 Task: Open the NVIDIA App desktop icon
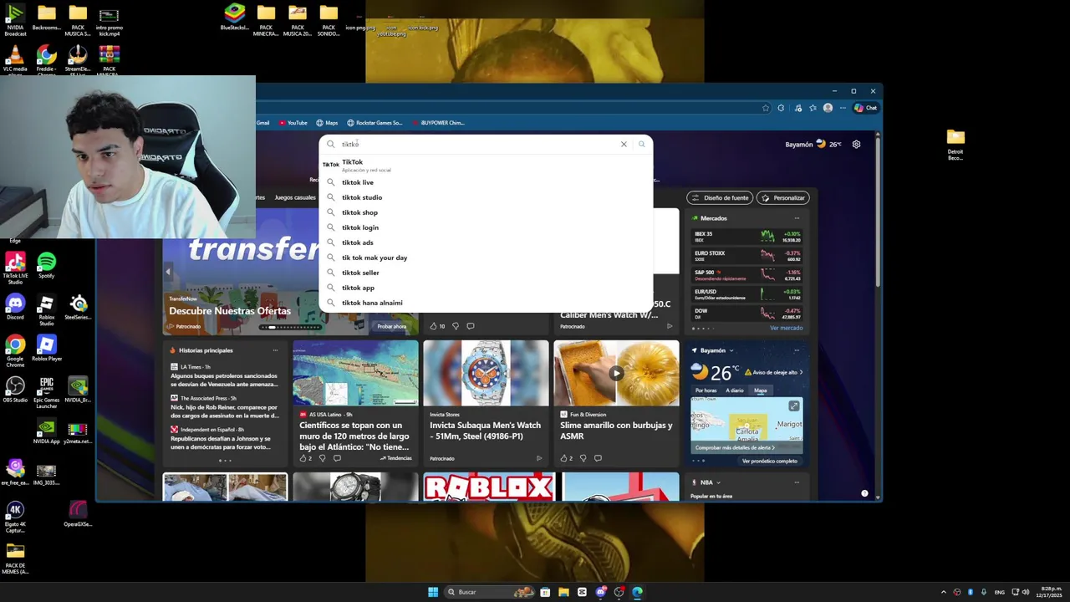[46, 431]
